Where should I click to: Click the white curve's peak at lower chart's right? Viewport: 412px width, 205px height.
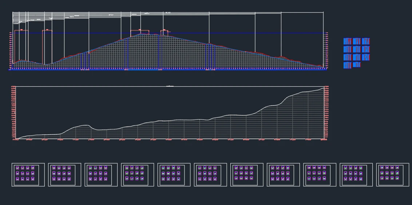(323, 88)
